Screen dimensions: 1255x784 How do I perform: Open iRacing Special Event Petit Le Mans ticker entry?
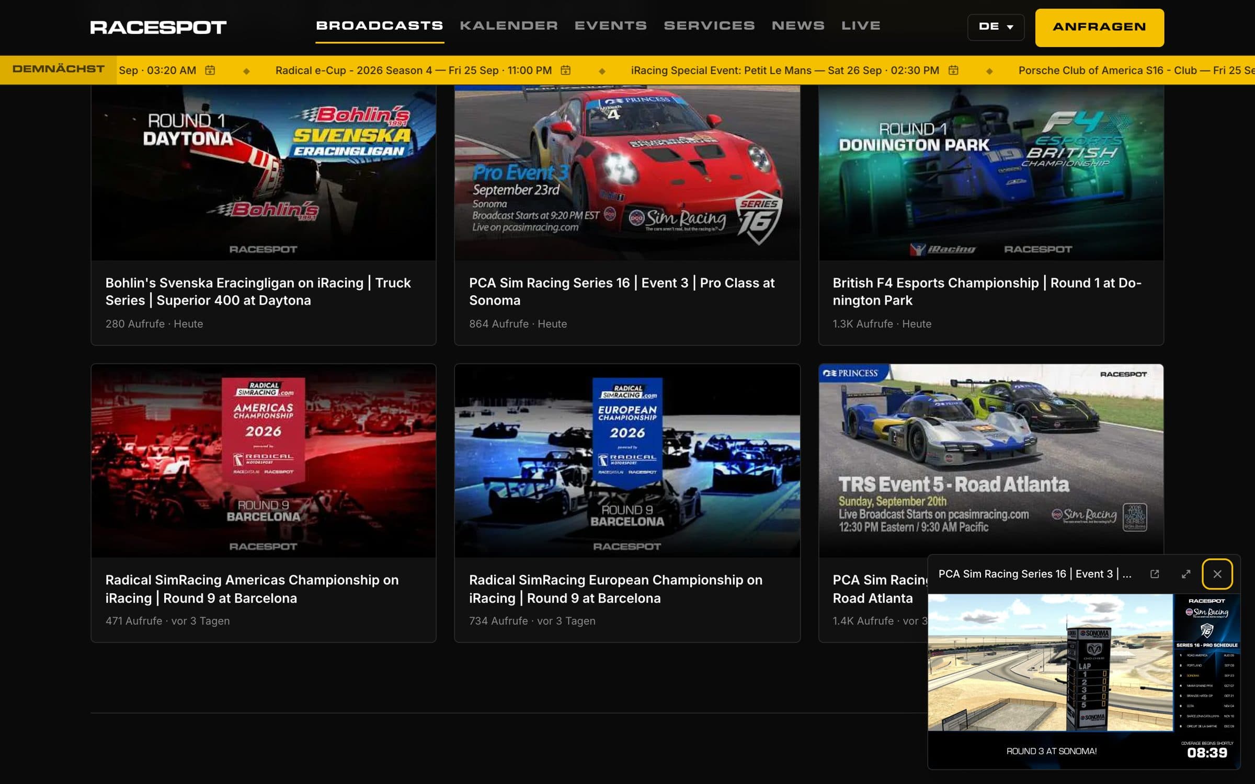(x=785, y=70)
